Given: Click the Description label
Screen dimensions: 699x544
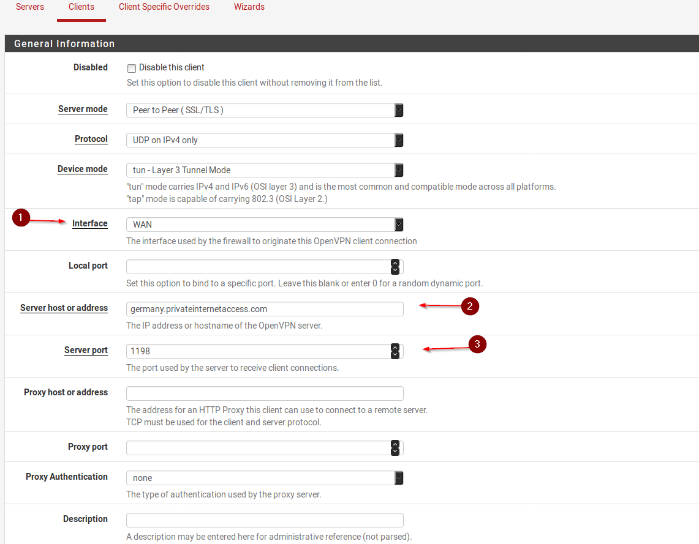Looking at the screenshot, I should tap(85, 519).
